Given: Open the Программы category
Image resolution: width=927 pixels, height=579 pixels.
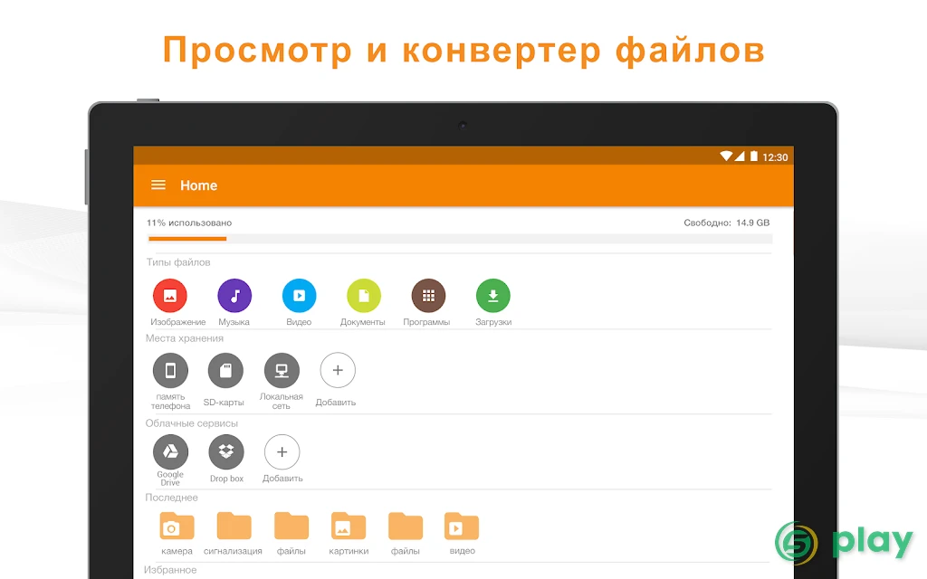Looking at the screenshot, I should (x=428, y=296).
